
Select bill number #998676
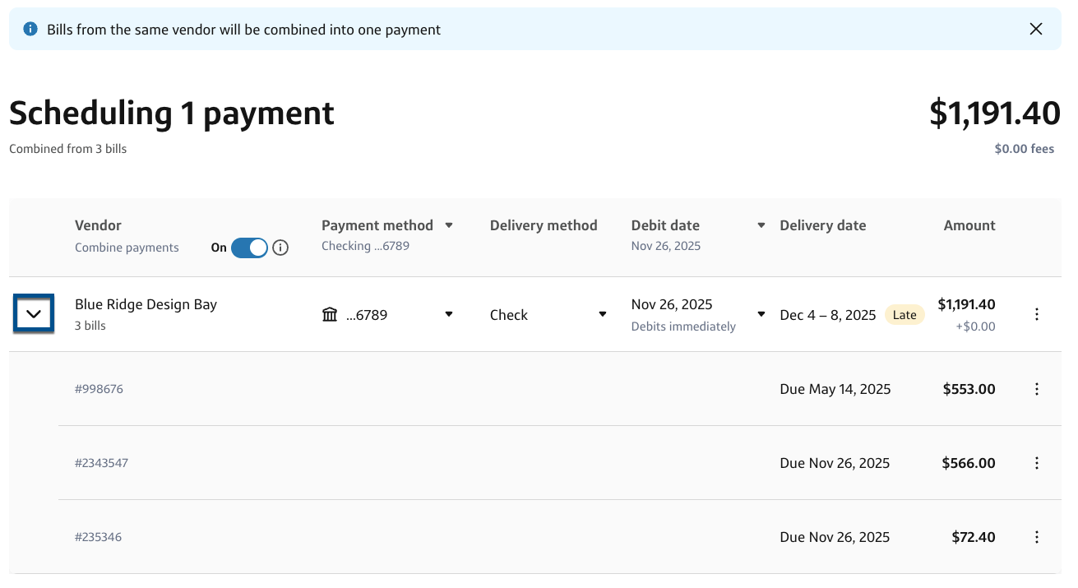(x=99, y=389)
